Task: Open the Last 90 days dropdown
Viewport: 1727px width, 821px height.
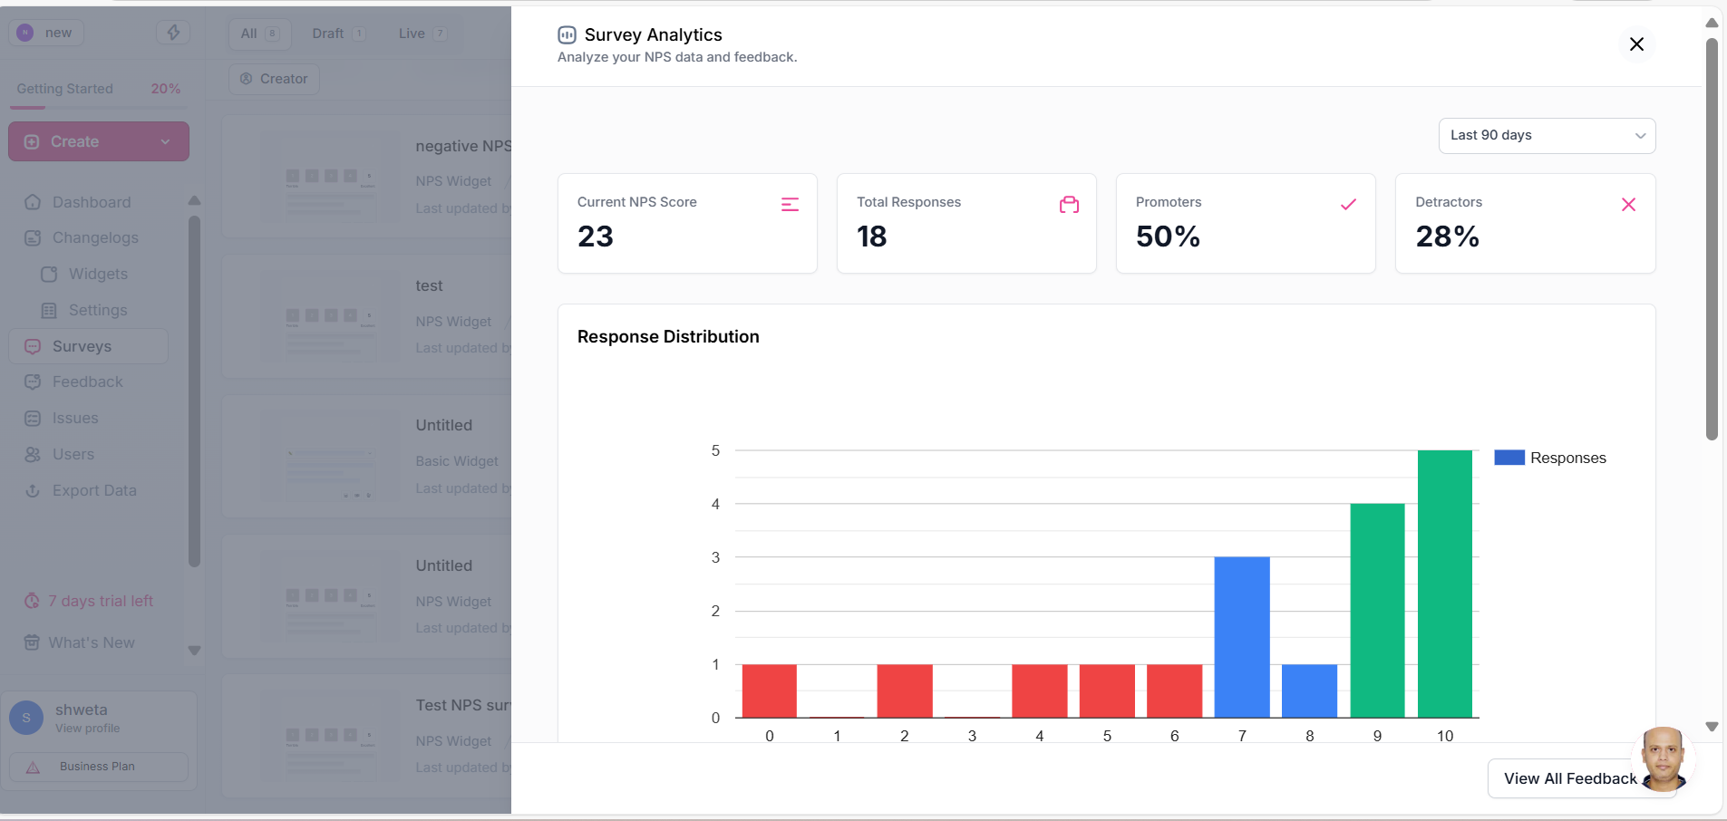Action: pos(1547,136)
